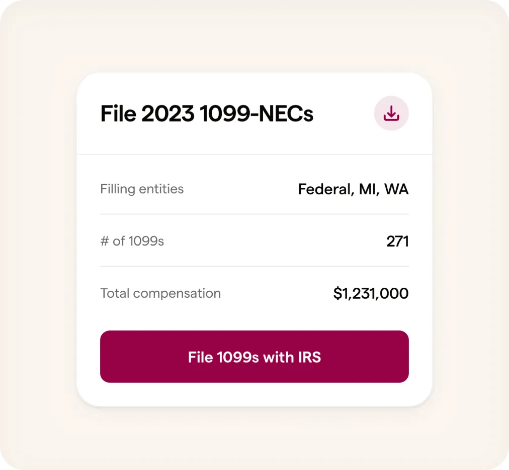Select the # of 1099s label
This screenshot has width=509, height=470.
tap(132, 241)
